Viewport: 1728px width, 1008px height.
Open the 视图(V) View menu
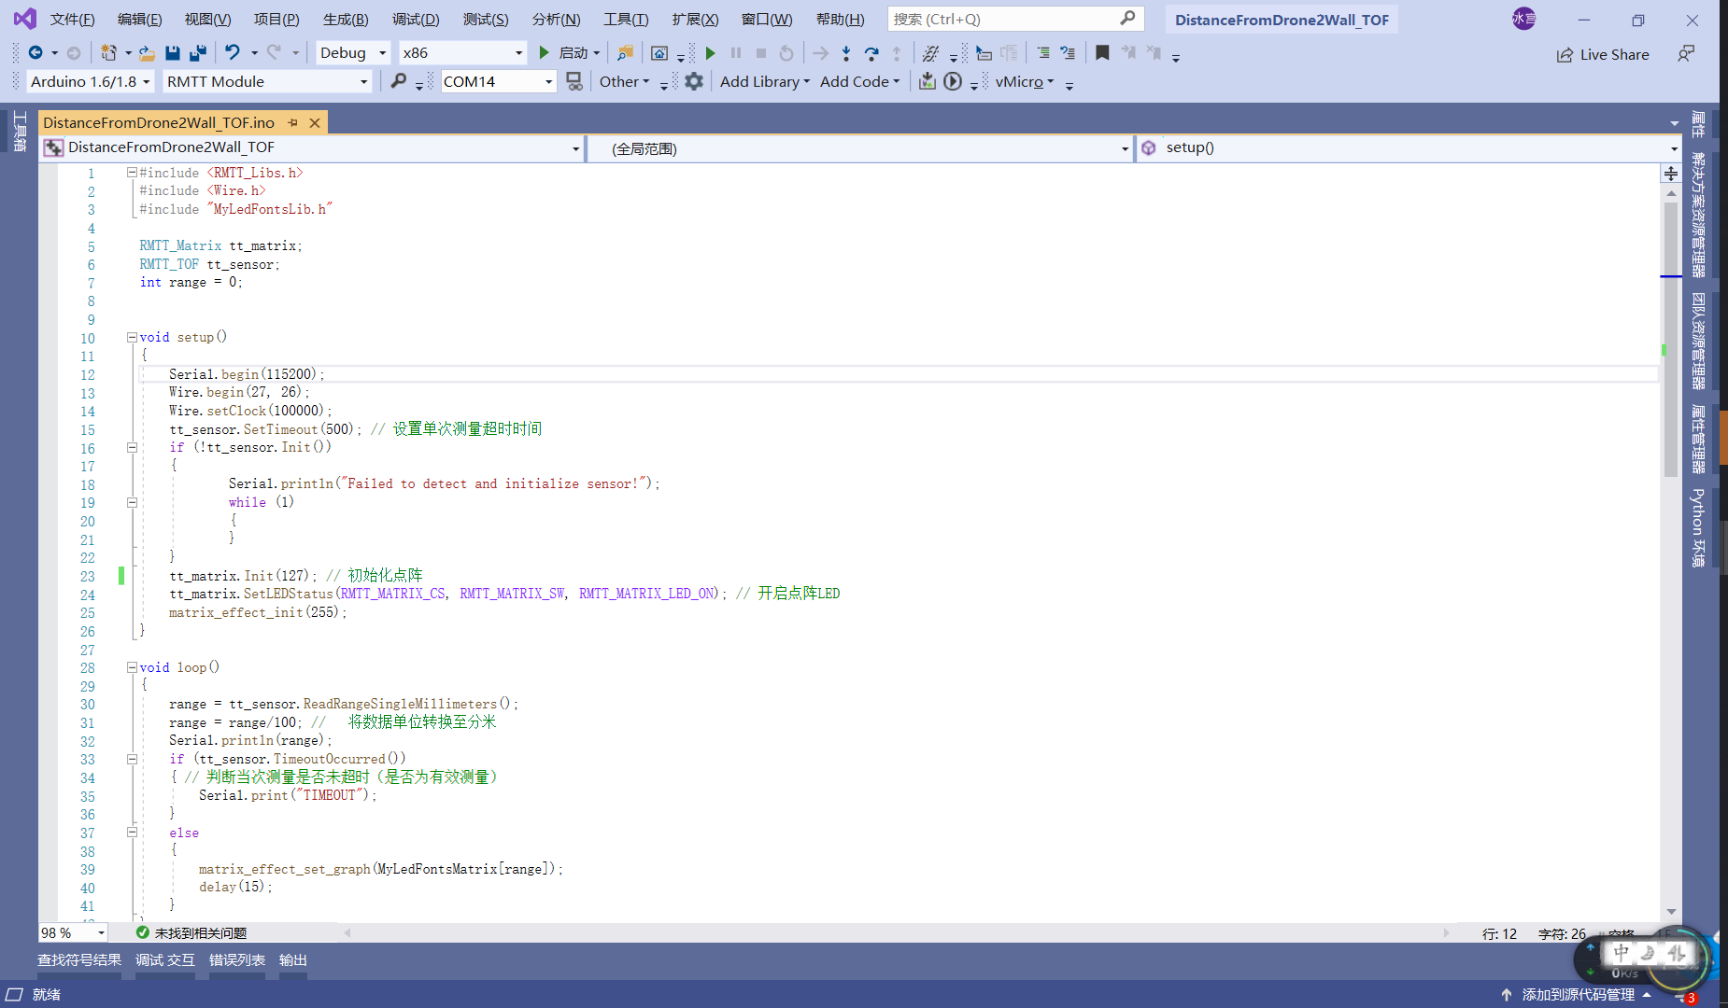click(207, 19)
